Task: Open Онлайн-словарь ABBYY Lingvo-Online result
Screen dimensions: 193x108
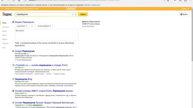Action: [45, 91]
